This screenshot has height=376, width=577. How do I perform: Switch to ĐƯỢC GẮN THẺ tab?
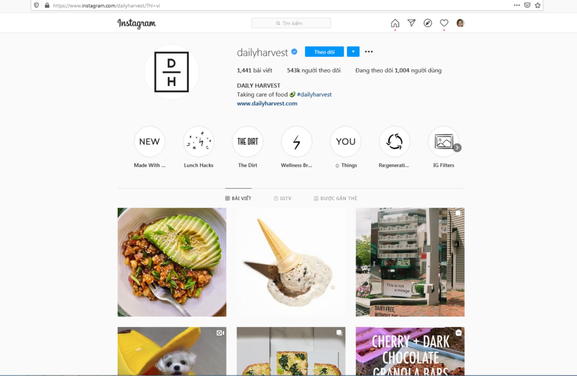(x=335, y=198)
